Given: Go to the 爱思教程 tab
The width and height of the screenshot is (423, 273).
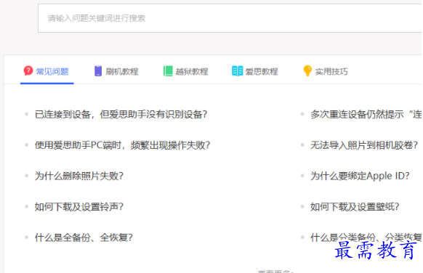Looking at the screenshot, I should pos(255,71).
